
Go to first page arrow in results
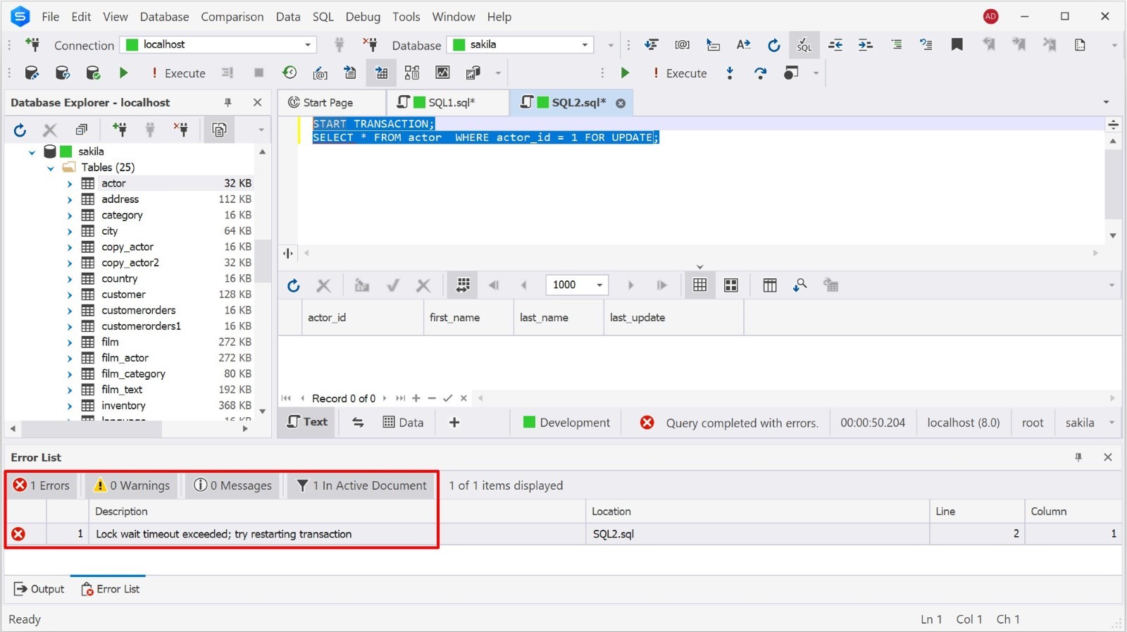494,285
